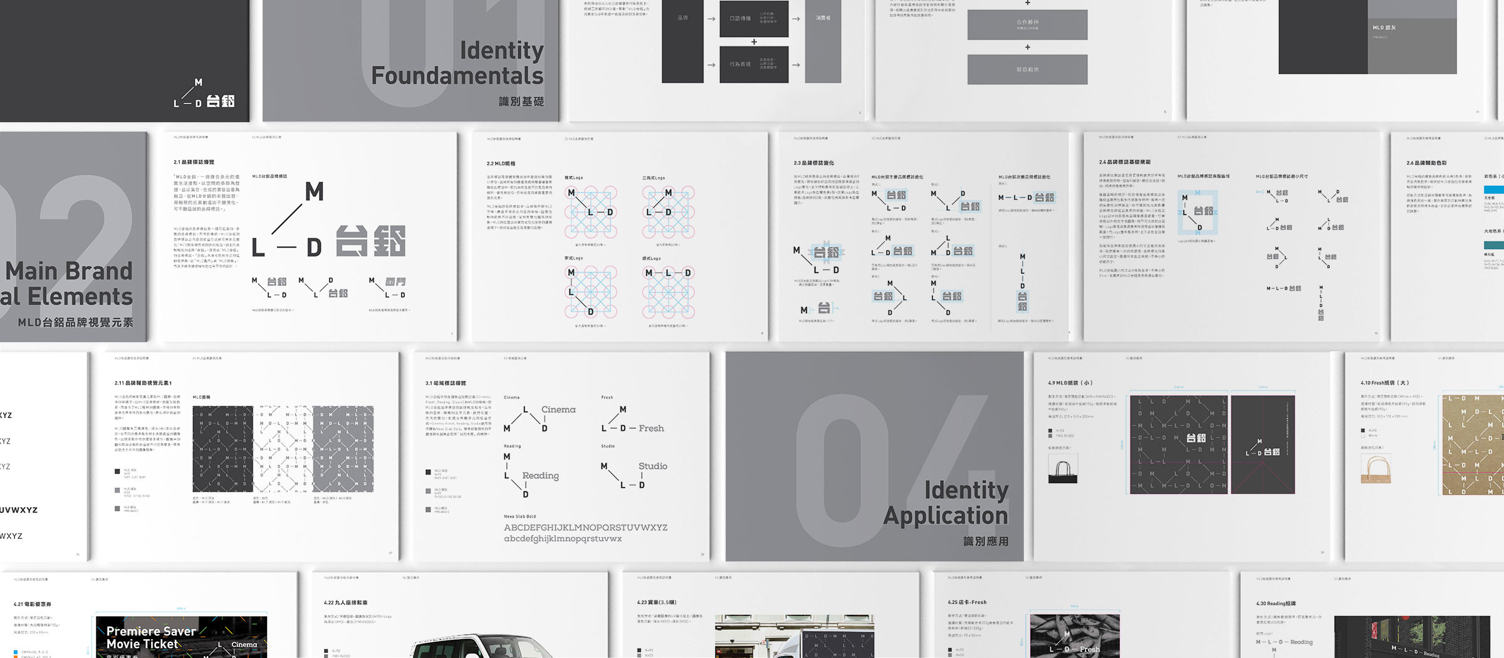Click the 4.10 Fresh紙袋（大）page heading
Image resolution: width=1504 pixels, height=658 pixels.
[x=1386, y=383]
